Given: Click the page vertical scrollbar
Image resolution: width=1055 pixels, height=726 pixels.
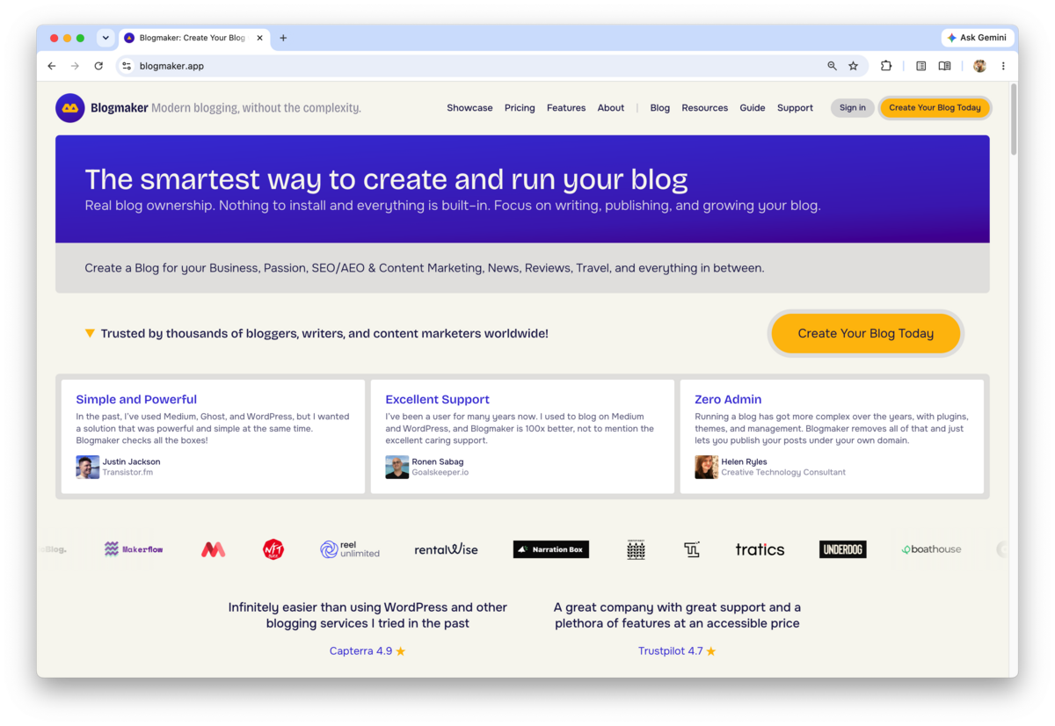Looking at the screenshot, I should pyautogui.click(x=1014, y=120).
